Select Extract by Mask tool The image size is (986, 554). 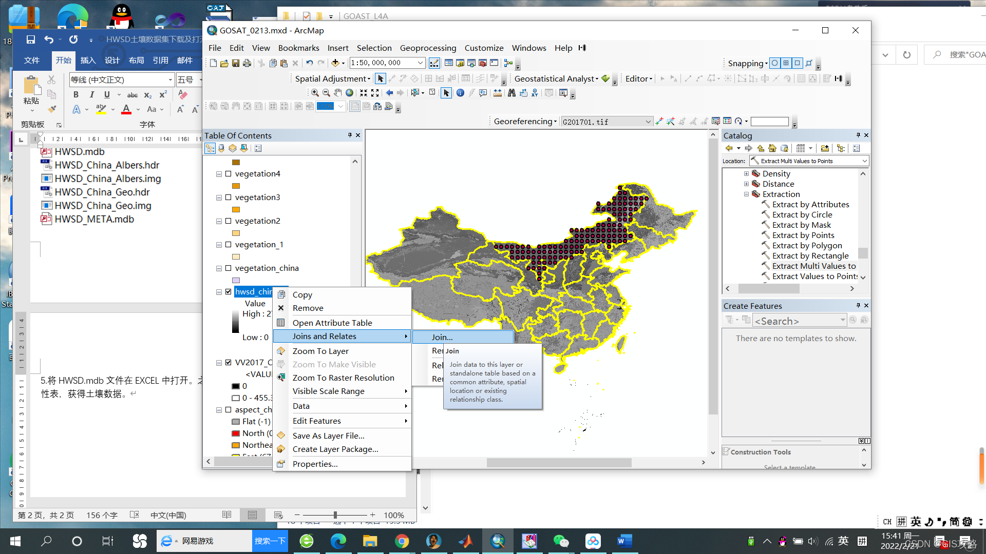(x=801, y=225)
